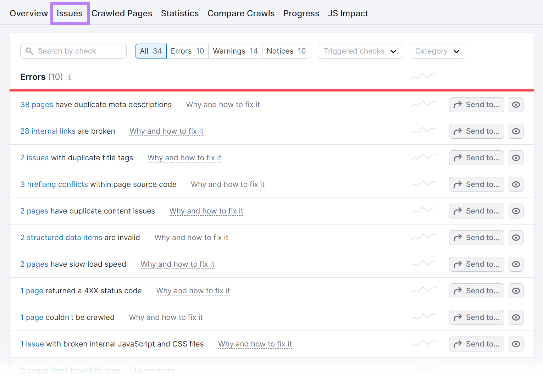The height and width of the screenshot is (377, 543).
Task: Switch to the Crawled Pages tab
Action: [x=122, y=13]
